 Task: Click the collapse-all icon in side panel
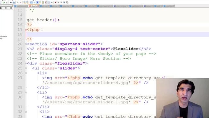6,8
